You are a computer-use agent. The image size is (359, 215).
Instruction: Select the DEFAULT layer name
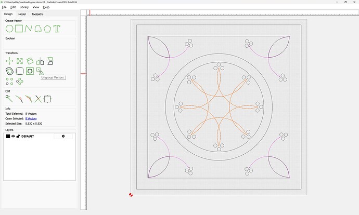28,136
